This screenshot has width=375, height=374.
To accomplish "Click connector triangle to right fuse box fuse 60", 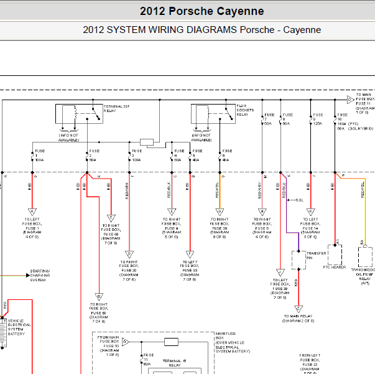I will tap(99, 297).
